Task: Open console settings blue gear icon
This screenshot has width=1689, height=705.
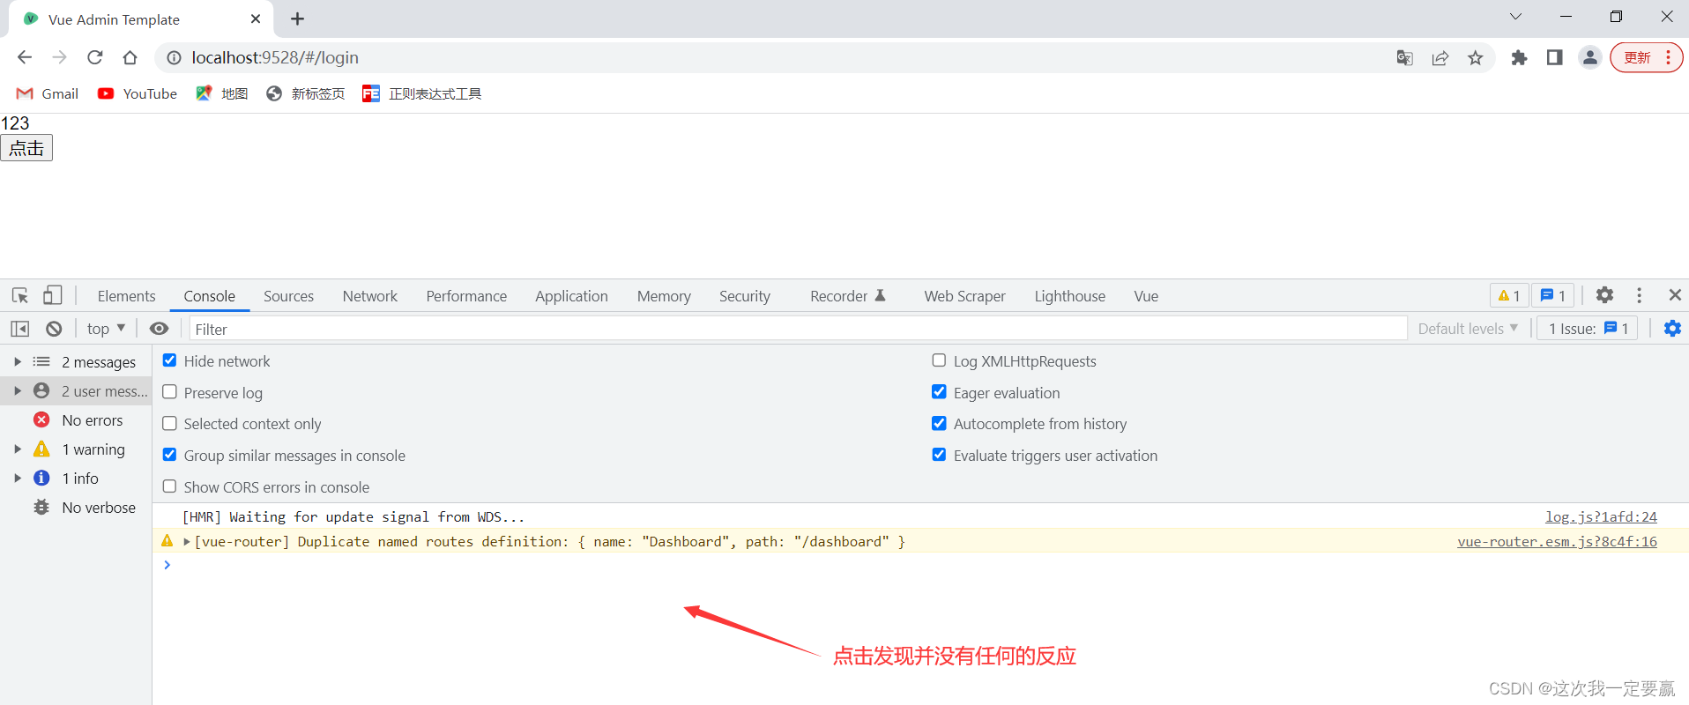Action: tap(1672, 329)
